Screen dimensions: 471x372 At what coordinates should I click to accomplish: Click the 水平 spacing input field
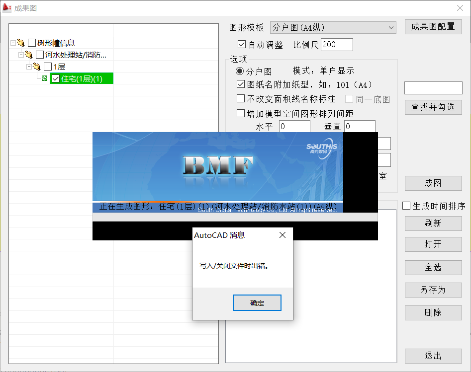click(x=294, y=126)
